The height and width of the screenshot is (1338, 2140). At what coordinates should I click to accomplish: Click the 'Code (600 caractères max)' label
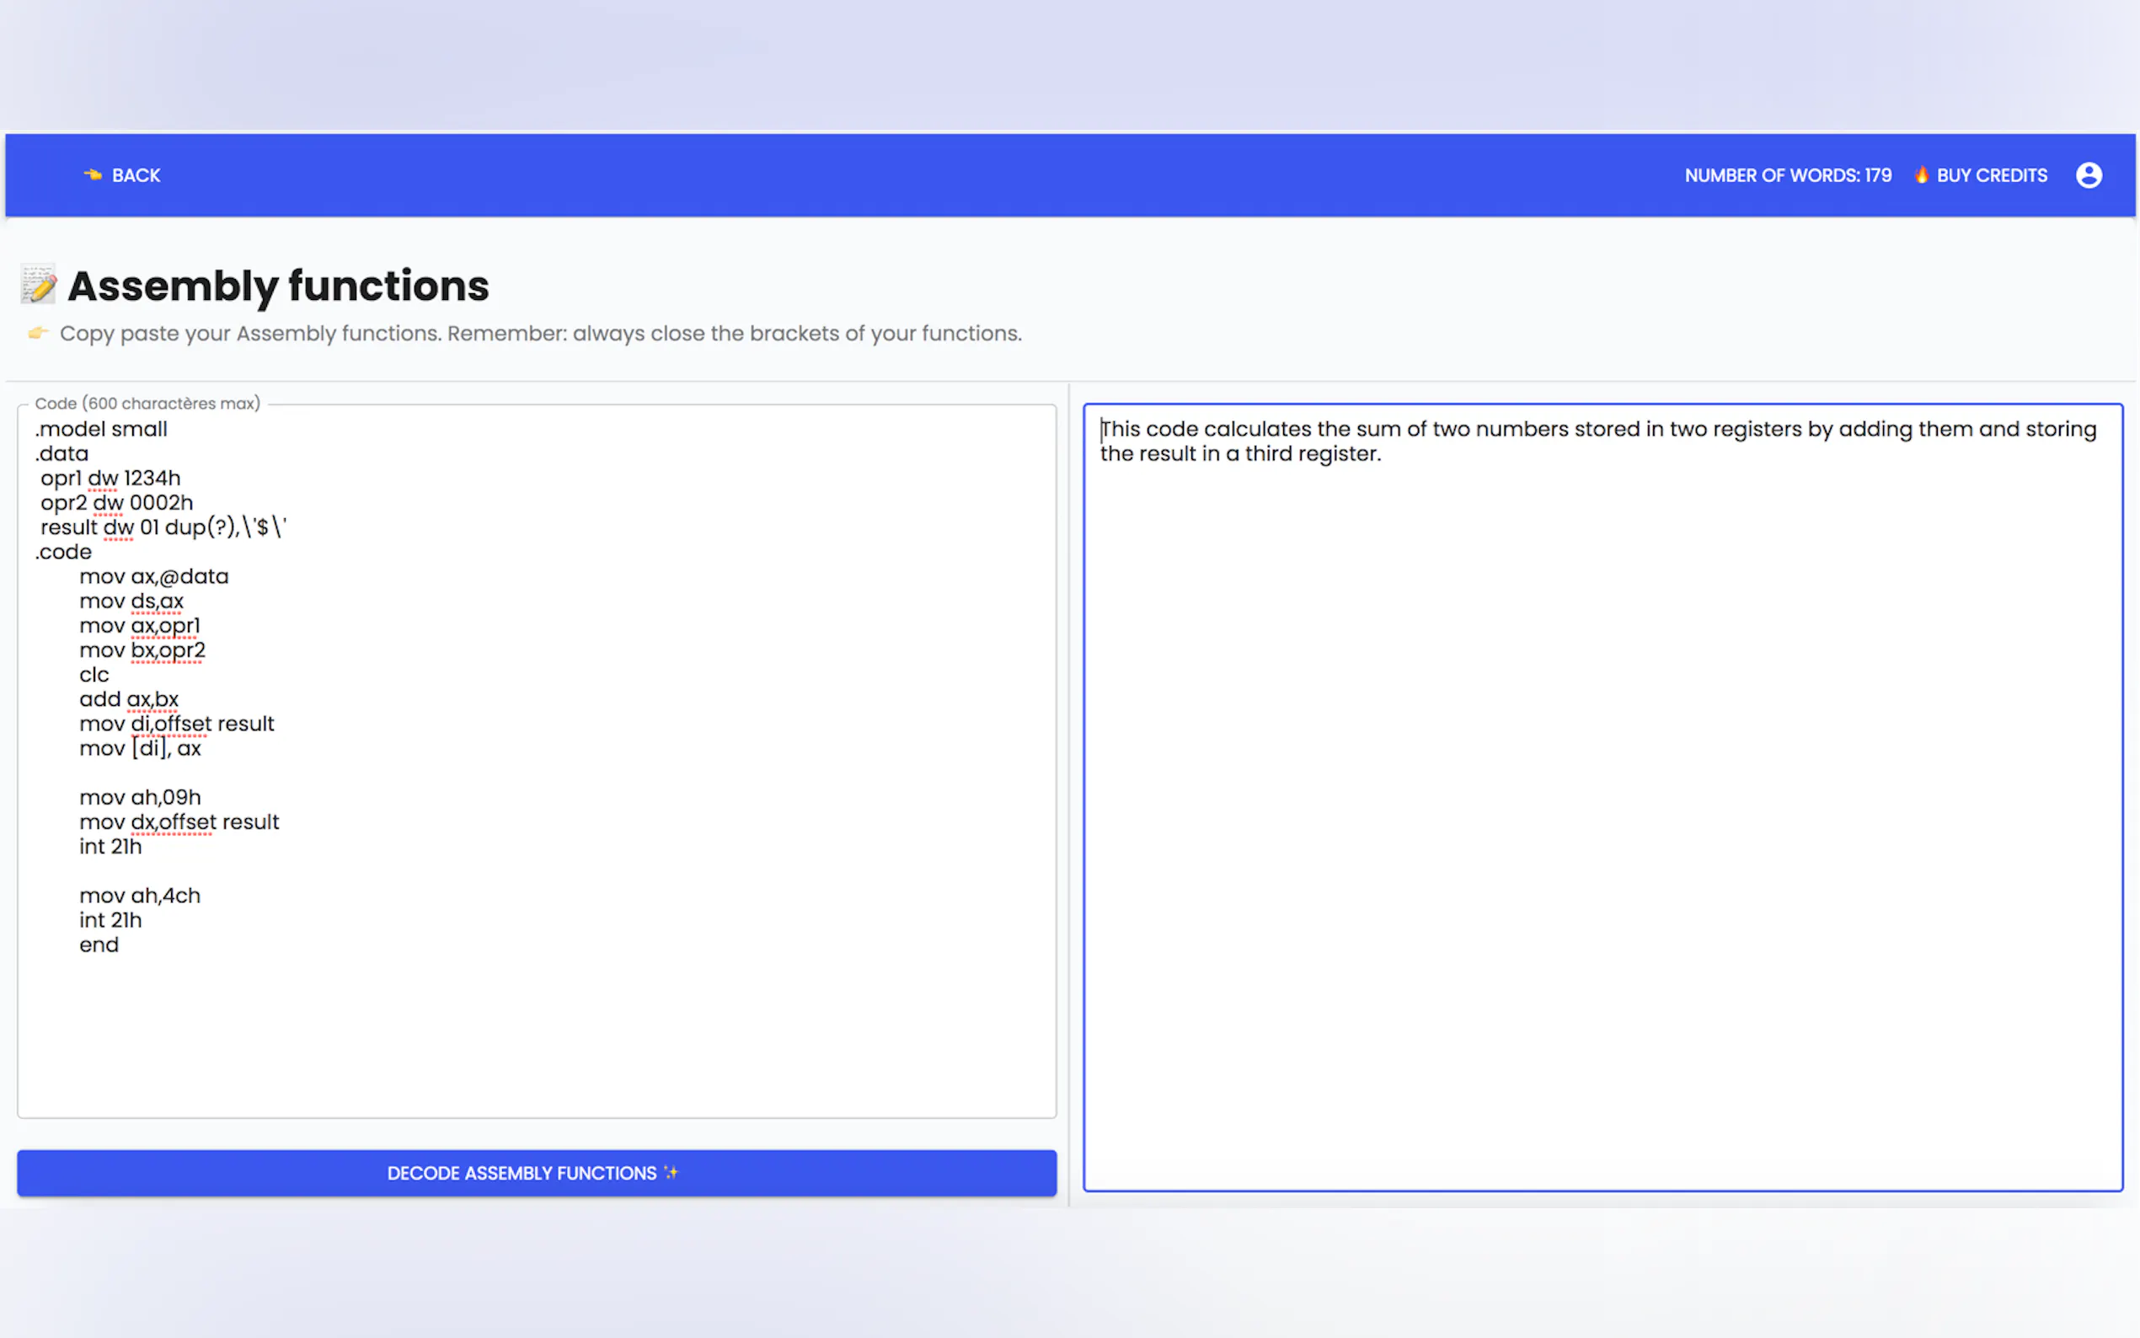coord(147,404)
